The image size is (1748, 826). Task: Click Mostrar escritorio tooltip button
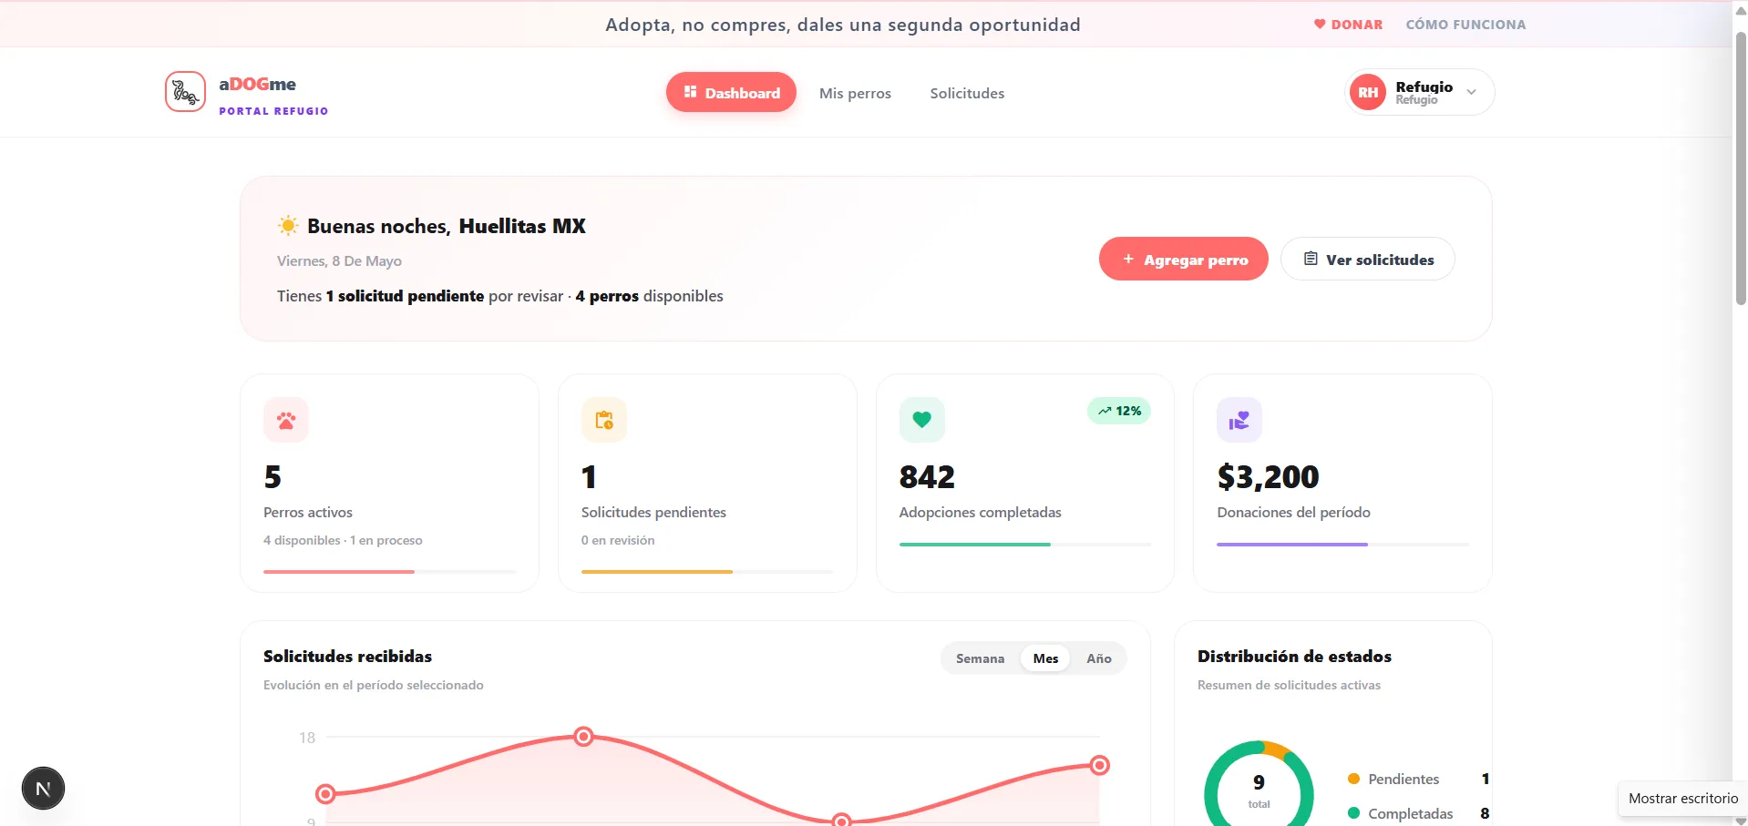[x=1683, y=799]
